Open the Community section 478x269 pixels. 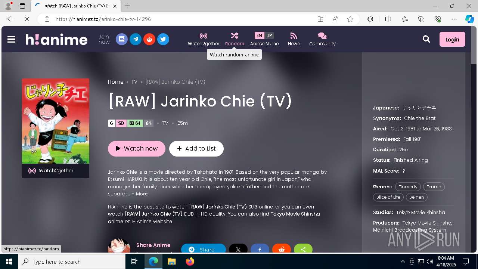(x=322, y=39)
